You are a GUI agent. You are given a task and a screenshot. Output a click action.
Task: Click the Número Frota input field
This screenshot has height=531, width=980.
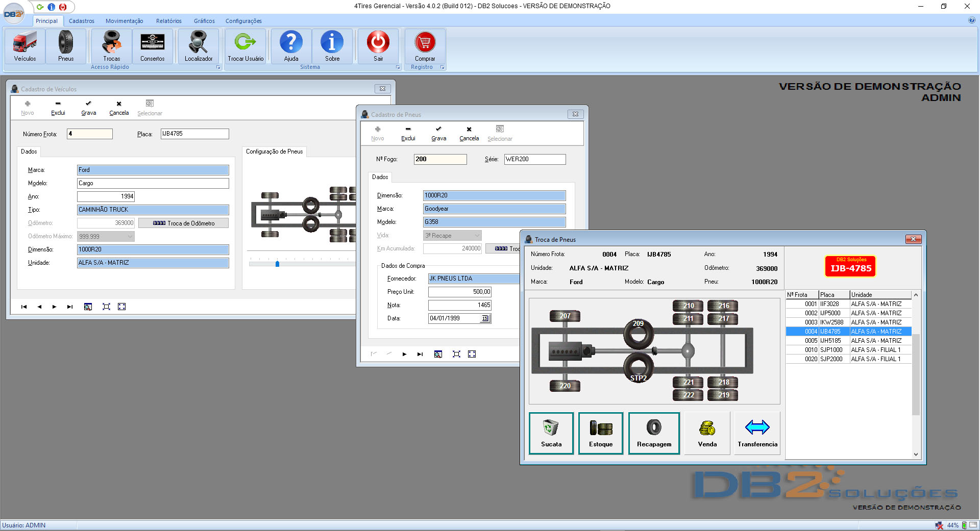point(90,134)
